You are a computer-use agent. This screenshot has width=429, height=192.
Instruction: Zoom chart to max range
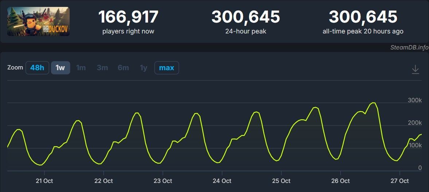[x=167, y=68]
